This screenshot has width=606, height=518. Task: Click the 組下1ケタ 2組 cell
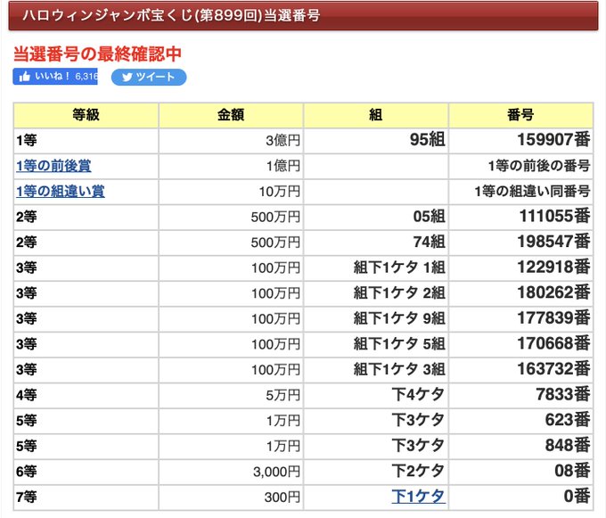[x=376, y=293]
